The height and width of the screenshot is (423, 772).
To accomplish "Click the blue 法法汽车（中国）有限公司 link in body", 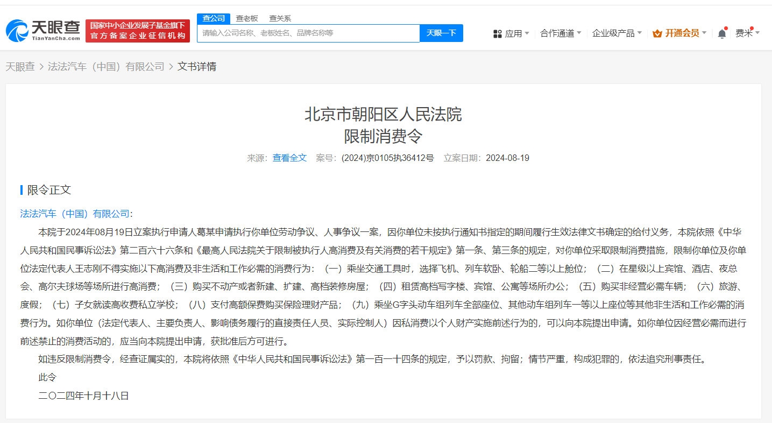I will pyautogui.click(x=75, y=214).
